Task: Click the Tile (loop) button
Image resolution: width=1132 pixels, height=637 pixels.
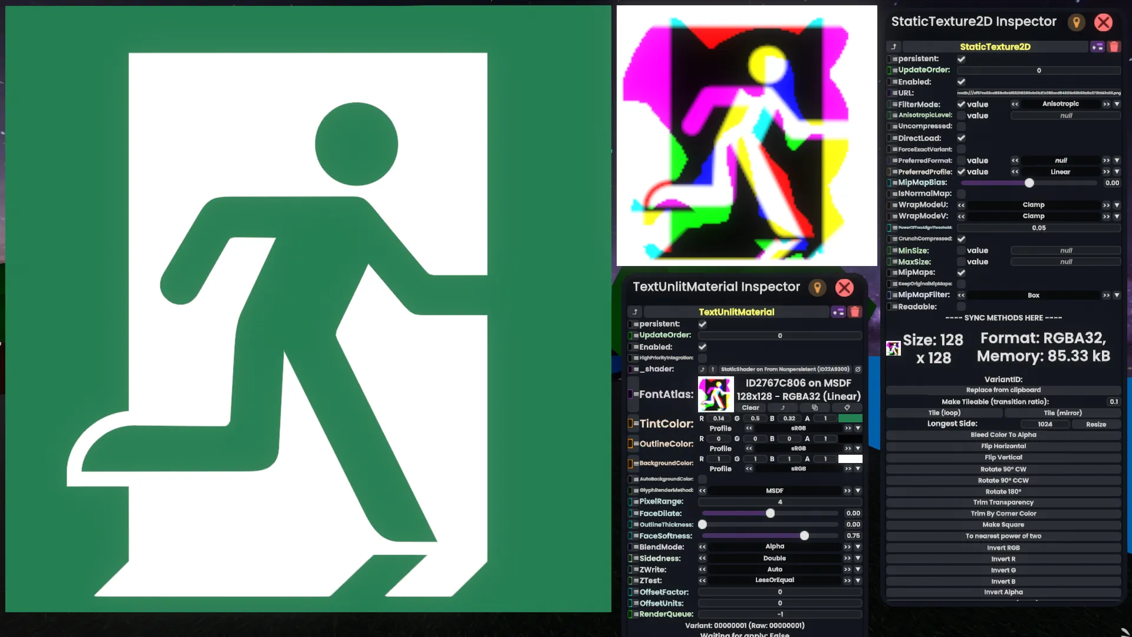Action: click(945, 413)
